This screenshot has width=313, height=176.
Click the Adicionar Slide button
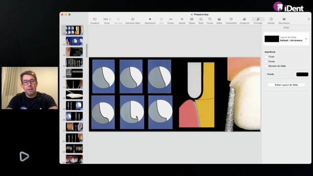(x=133, y=21)
